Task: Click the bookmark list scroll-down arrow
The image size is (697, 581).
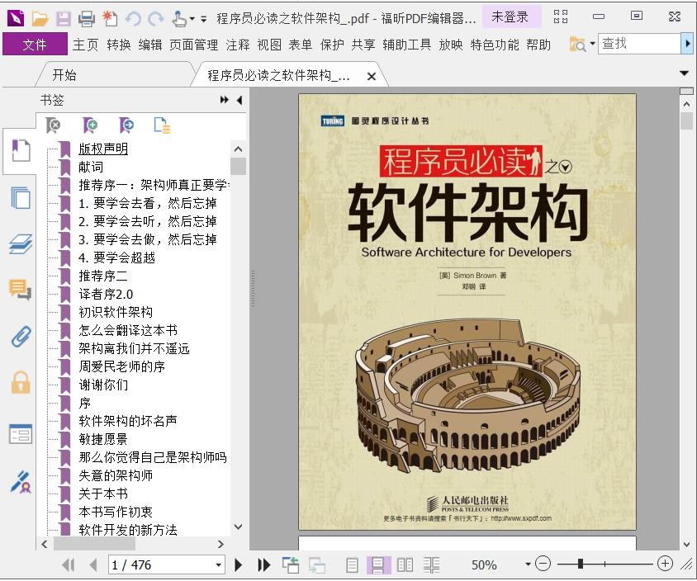Action: point(239,527)
